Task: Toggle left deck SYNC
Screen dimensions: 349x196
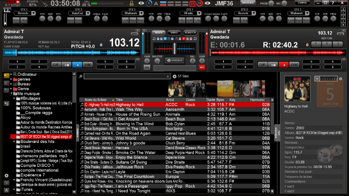Action: 88,64
